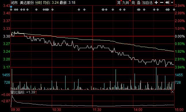Click the plus zoom-in icon
The height and width of the screenshot is (112, 186).
click(x=156, y=3)
